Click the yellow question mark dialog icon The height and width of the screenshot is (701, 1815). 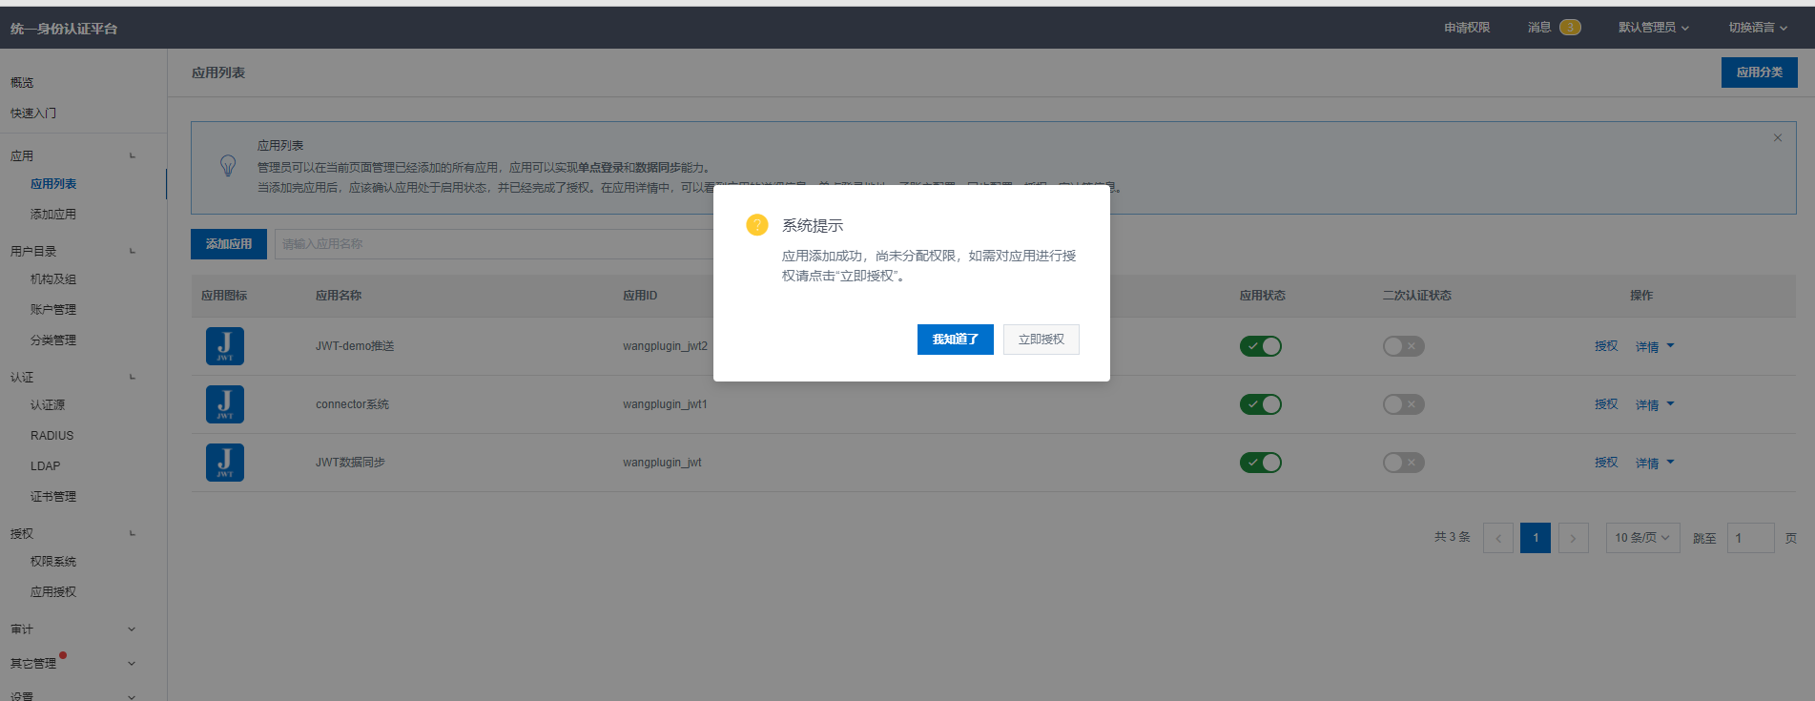point(756,225)
